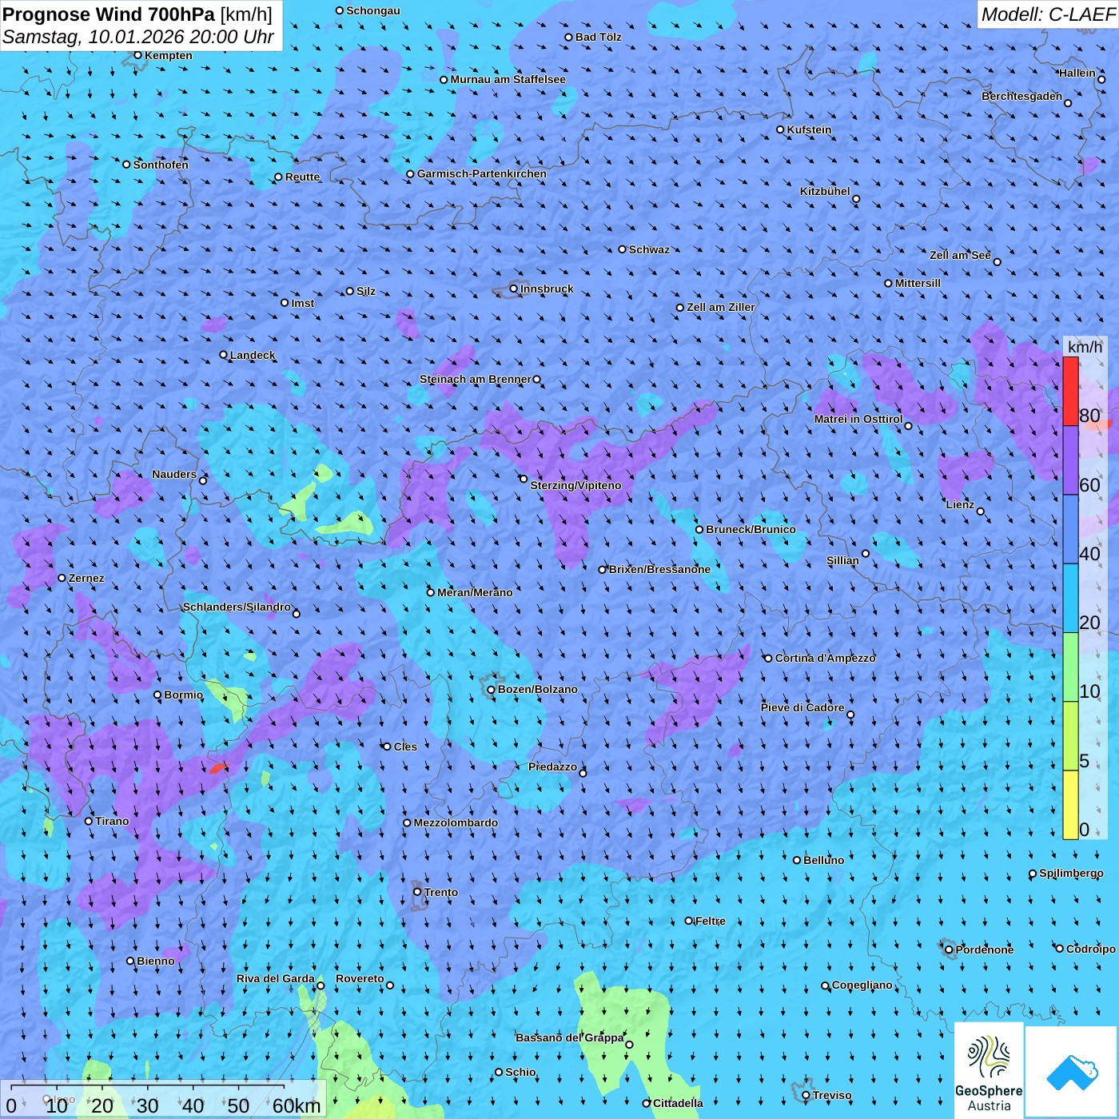Click the title 'Prognose Wind 700hPa'
1119x1119 pixels.
click(x=109, y=14)
